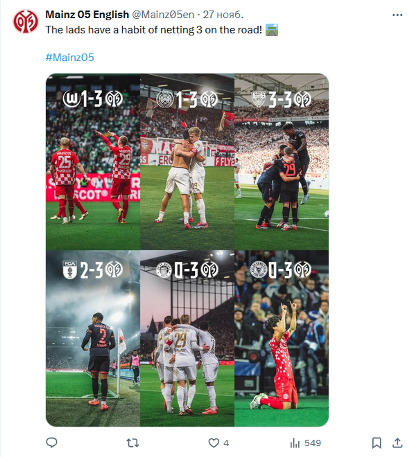Open the tweet date 27 нояб. link
Screen dimensions: 411x457
[x=223, y=15]
